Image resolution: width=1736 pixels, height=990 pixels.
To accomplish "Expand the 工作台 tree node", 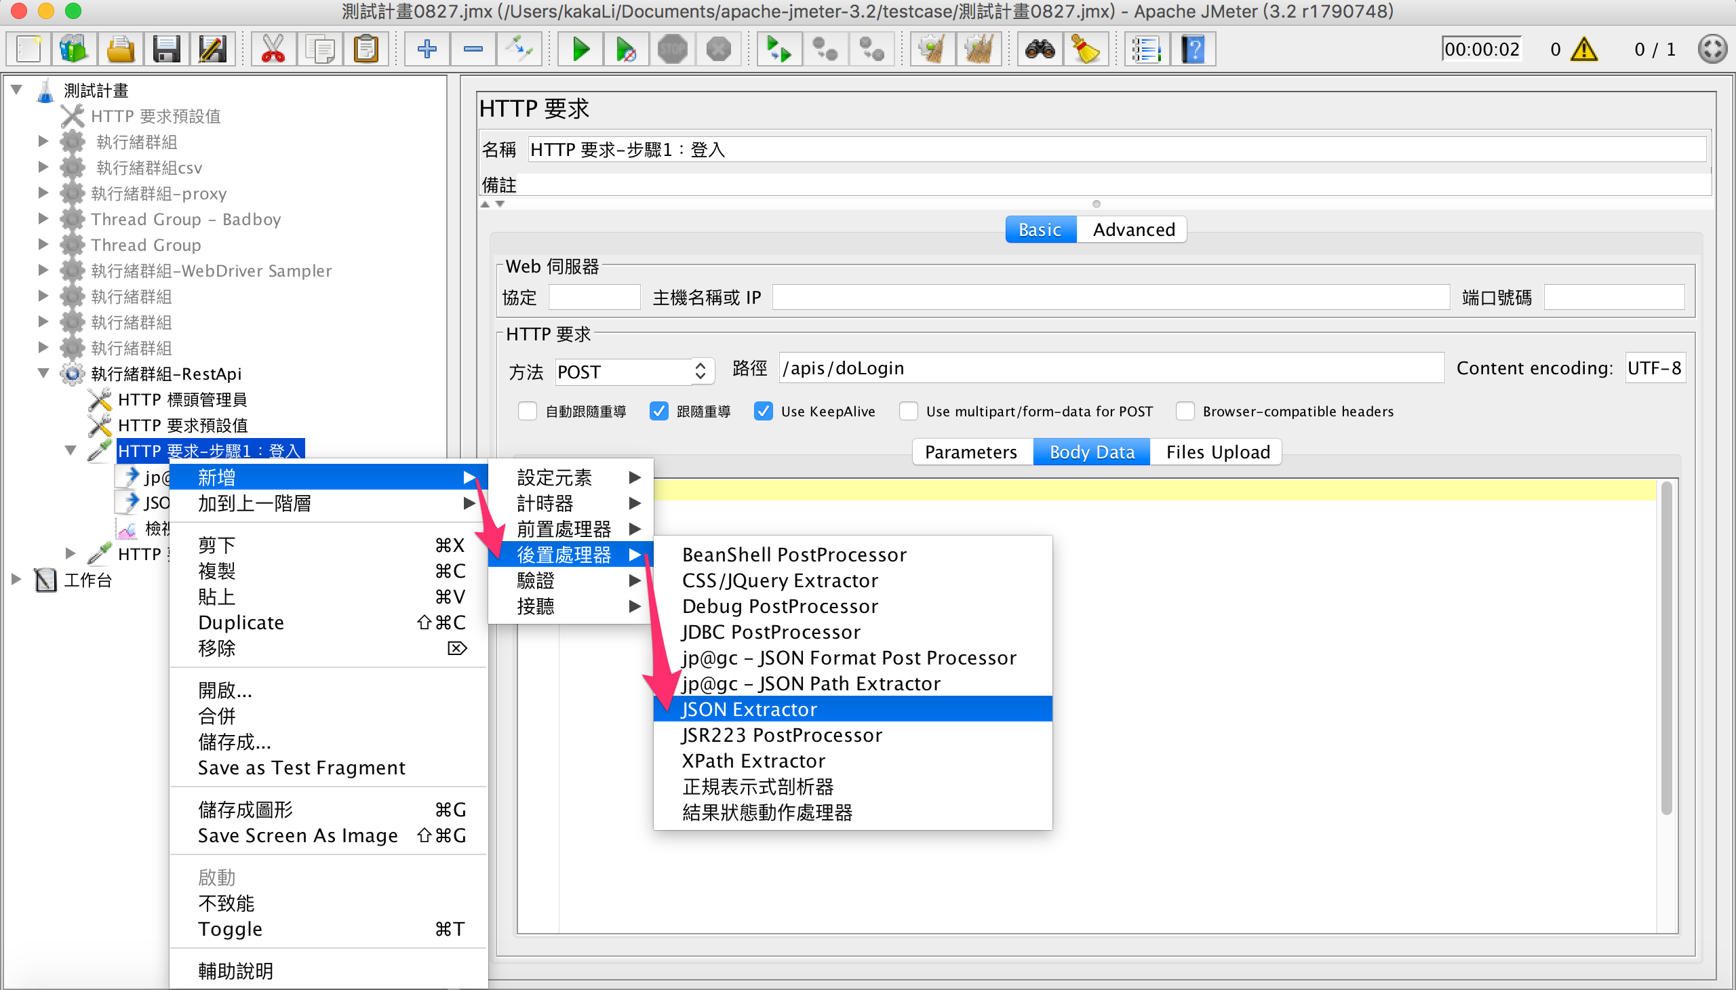I will 16,579.
